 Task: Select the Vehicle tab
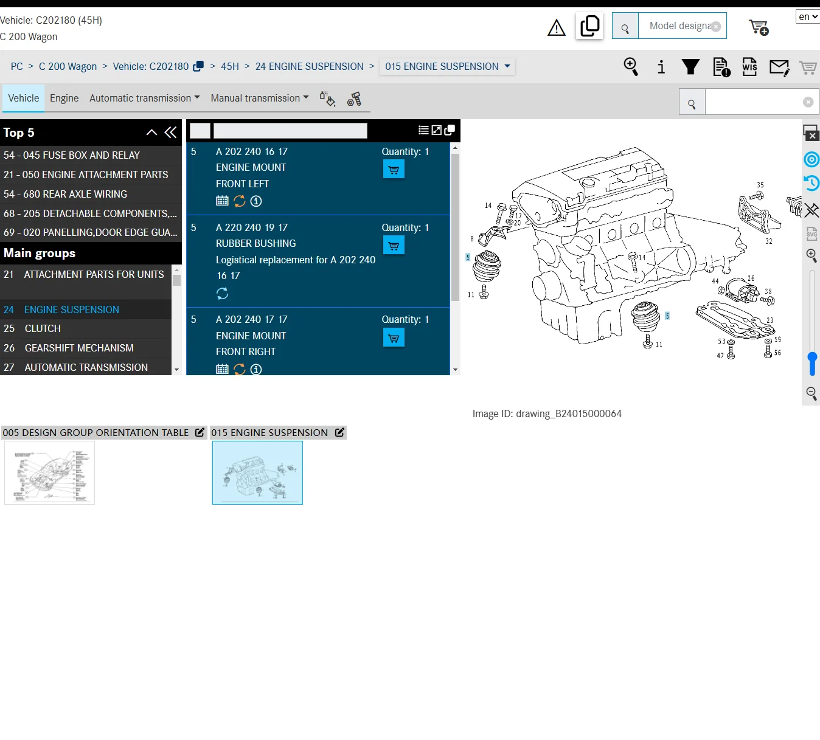point(24,98)
